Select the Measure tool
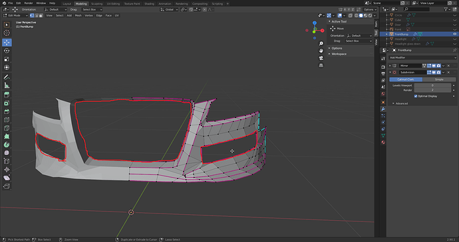Screen dimensions: 459x242 coord(7,86)
